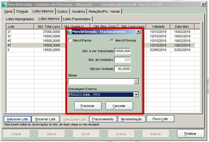Viewport: 209px width, 142px height.
Task: Click the Data Man. column header
Action: [x=182, y=27]
